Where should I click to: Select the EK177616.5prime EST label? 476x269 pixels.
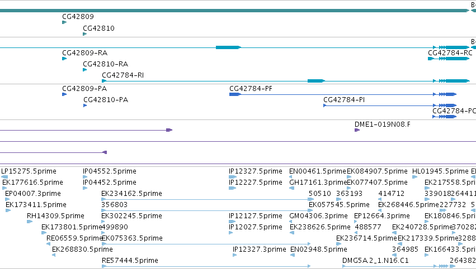(32, 182)
